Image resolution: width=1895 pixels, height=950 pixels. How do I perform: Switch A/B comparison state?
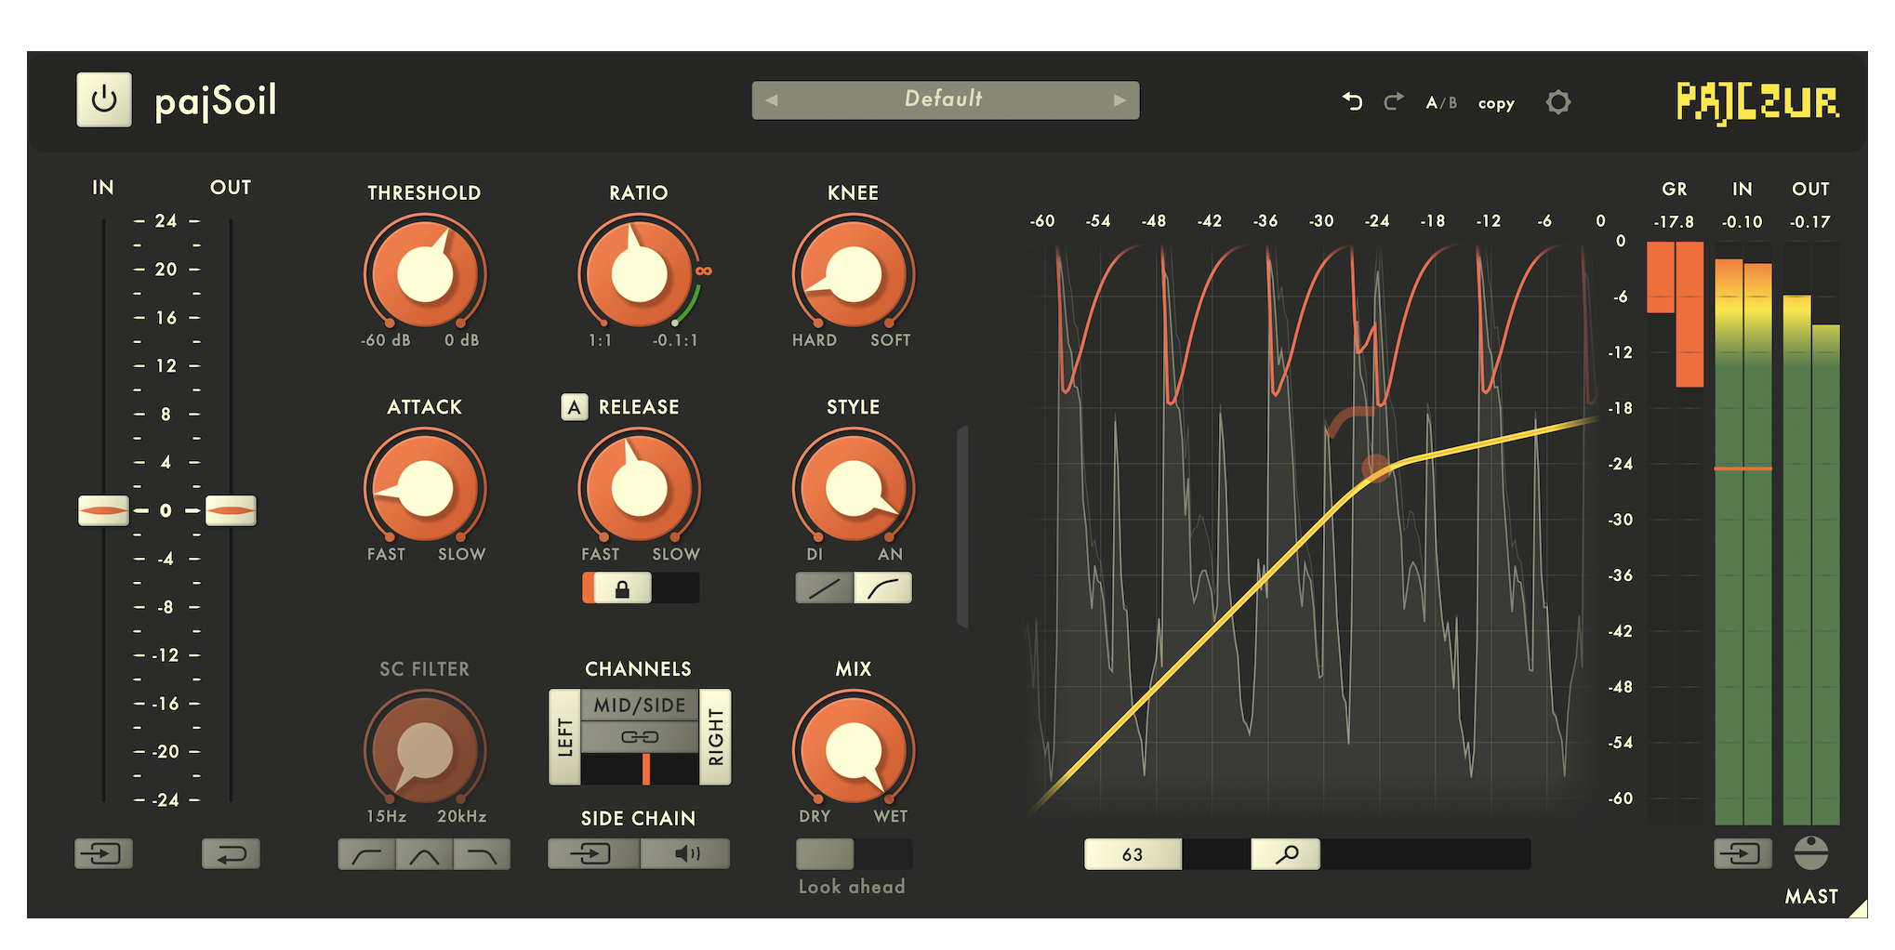1441,102
